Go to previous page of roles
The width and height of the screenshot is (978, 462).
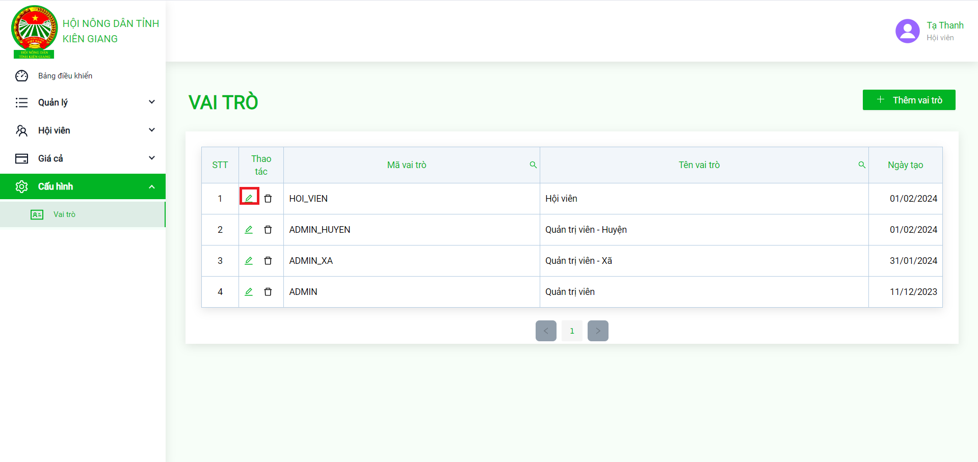tap(546, 331)
